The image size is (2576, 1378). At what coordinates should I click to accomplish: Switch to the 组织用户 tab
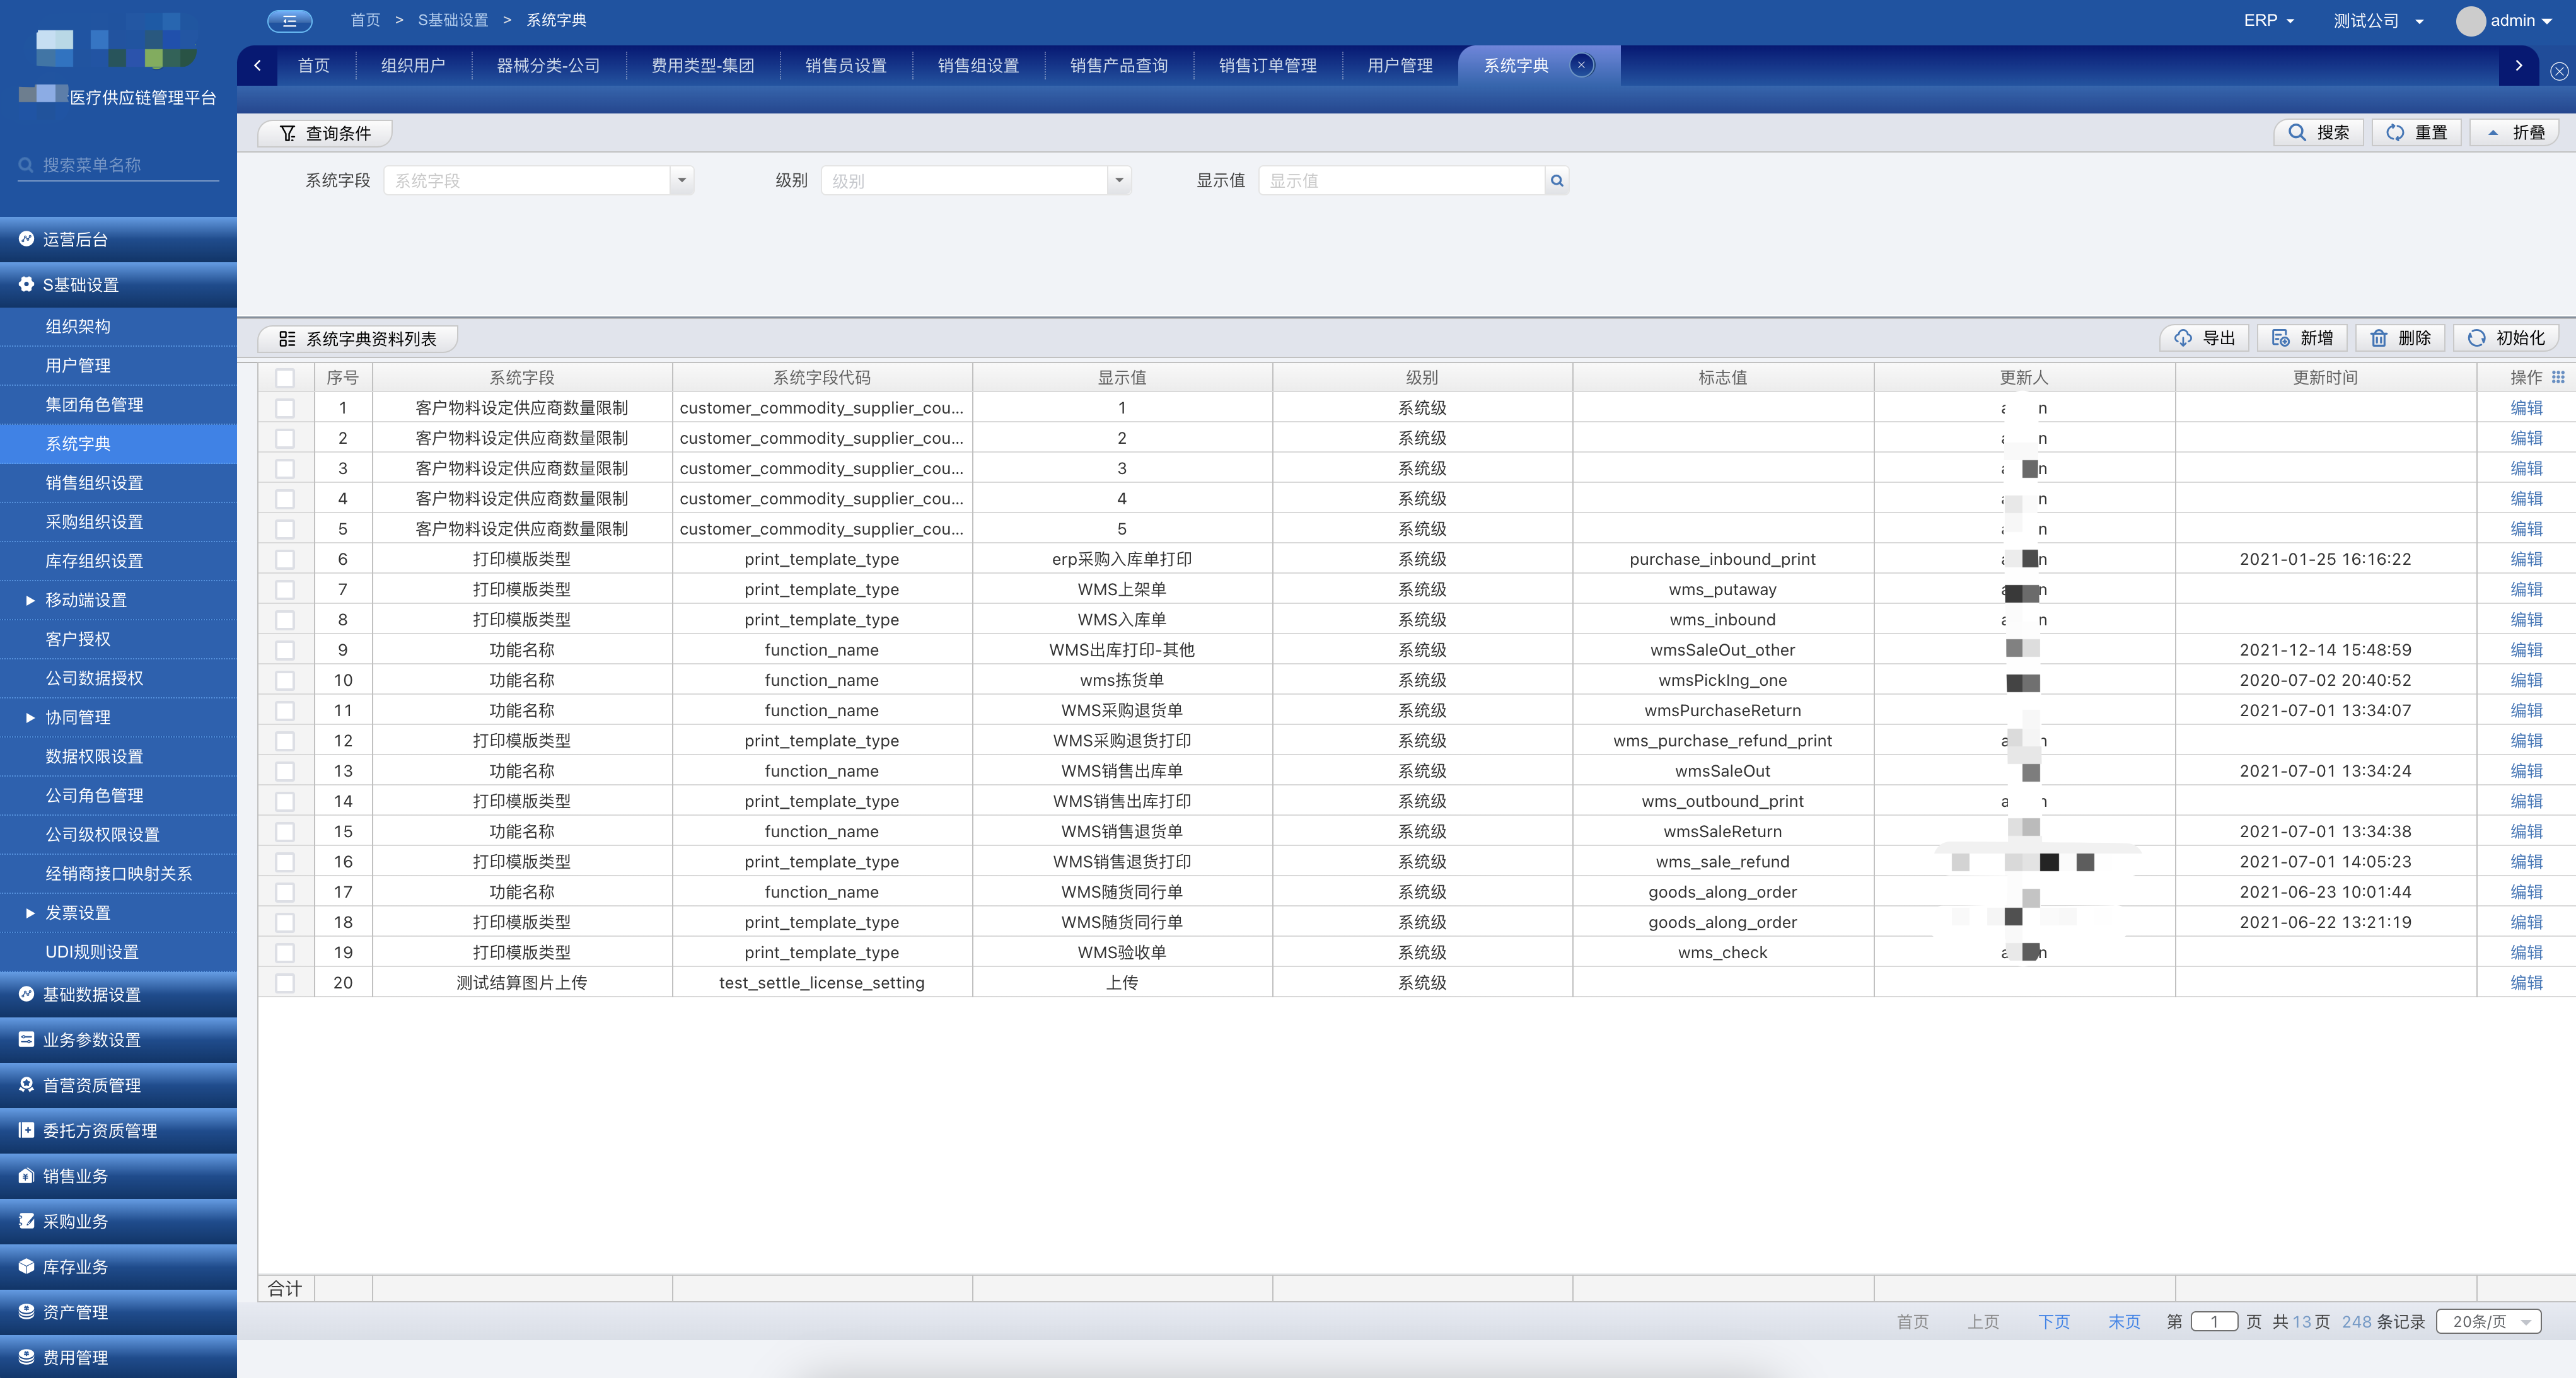[413, 65]
